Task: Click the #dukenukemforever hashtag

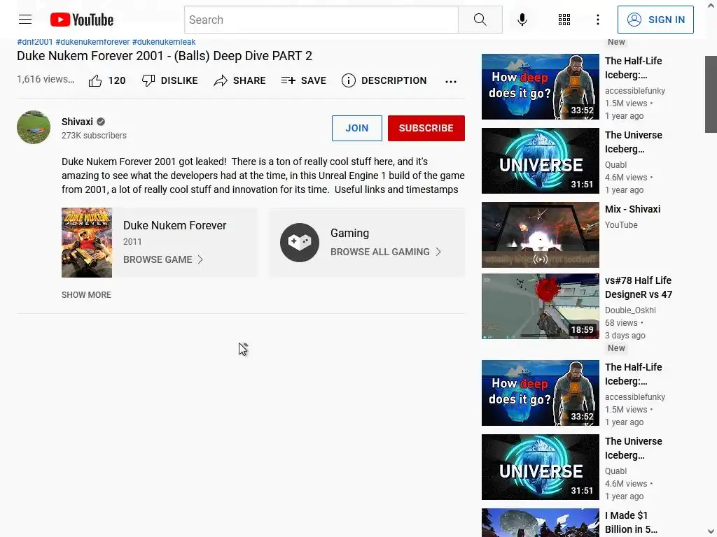Action: [93, 42]
